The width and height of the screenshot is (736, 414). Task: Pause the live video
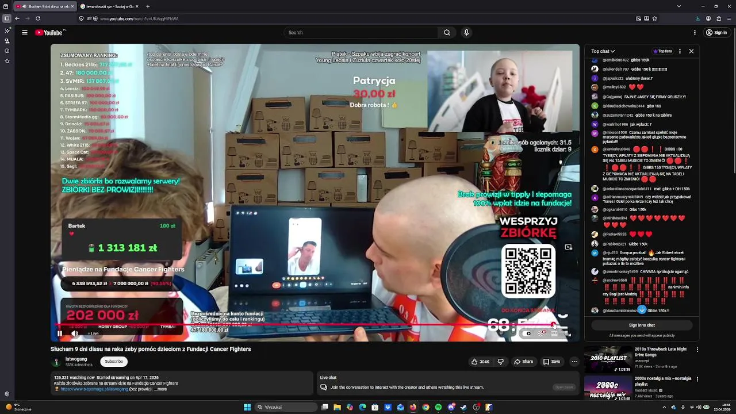59,333
